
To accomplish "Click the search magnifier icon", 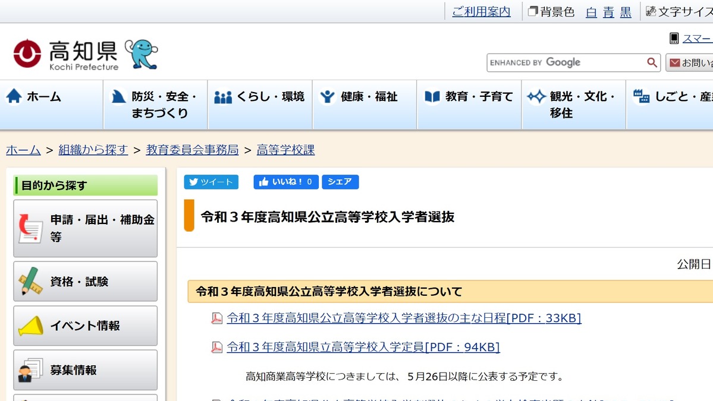I will pos(652,62).
